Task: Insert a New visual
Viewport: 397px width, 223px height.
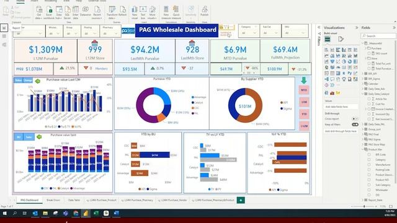Action: coord(135,12)
